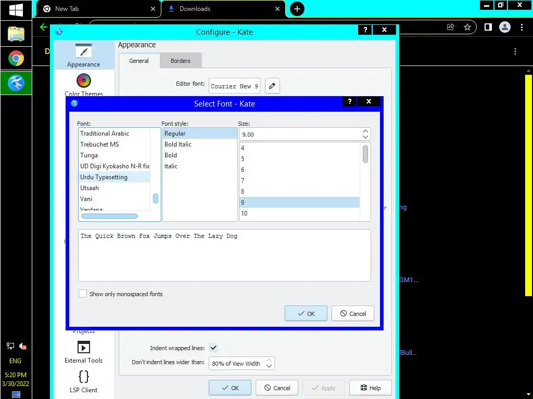Select size 4 in the list

[x=300, y=148]
